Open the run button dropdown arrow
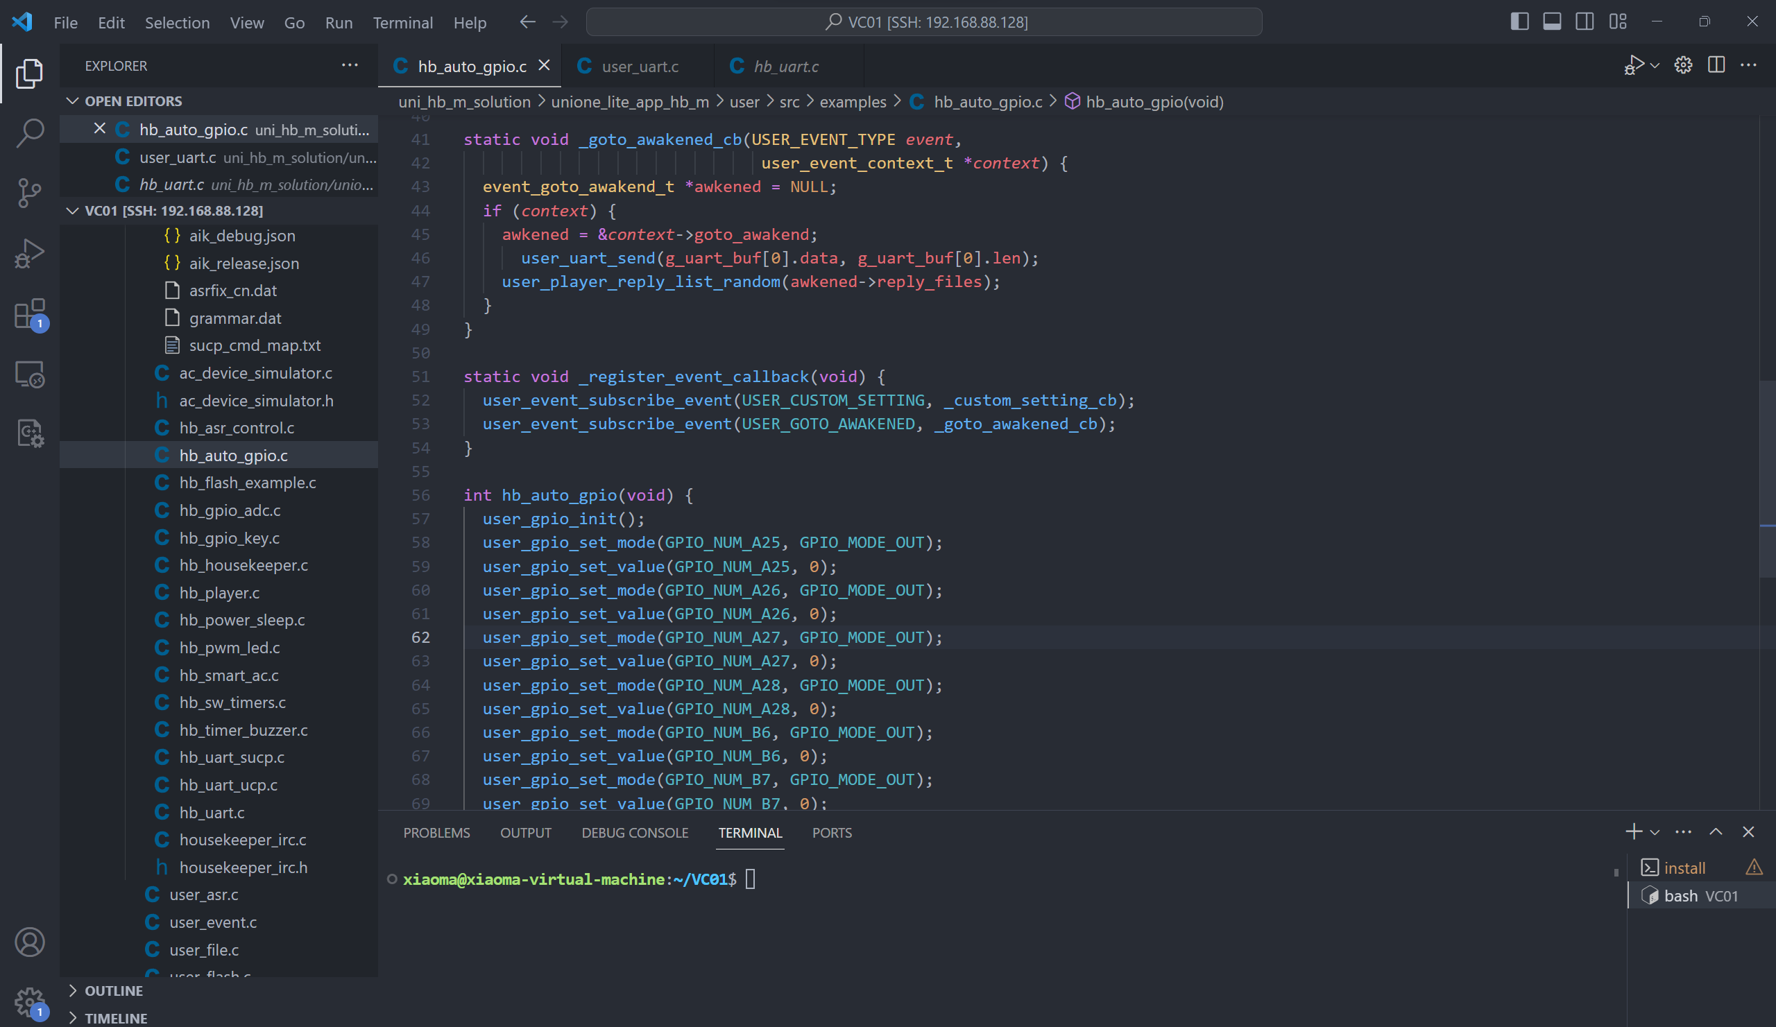This screenshot has width=1776, height=1027. pyautogui.click(x=1655, y=65)
